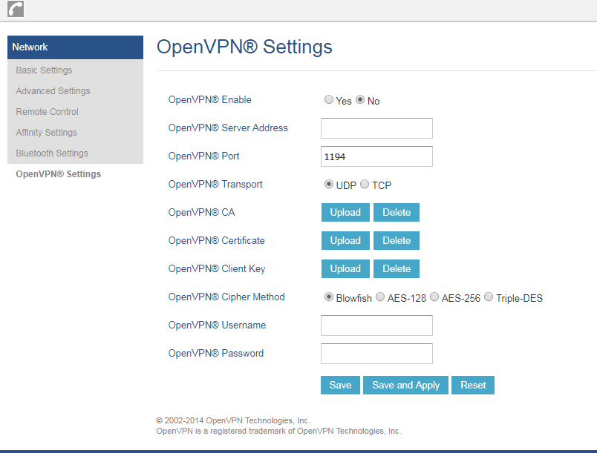The height and width of the screenshot is (453, 597).
Task: Select Triple-DES cipher method
Action: (489, 297)
